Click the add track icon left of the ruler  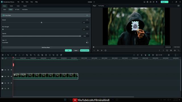3,58
